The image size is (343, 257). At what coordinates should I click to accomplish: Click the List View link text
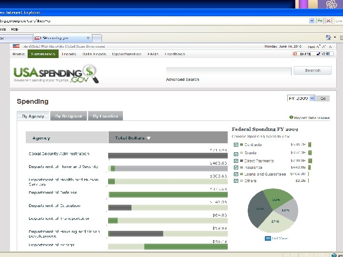tap(280, 238)
